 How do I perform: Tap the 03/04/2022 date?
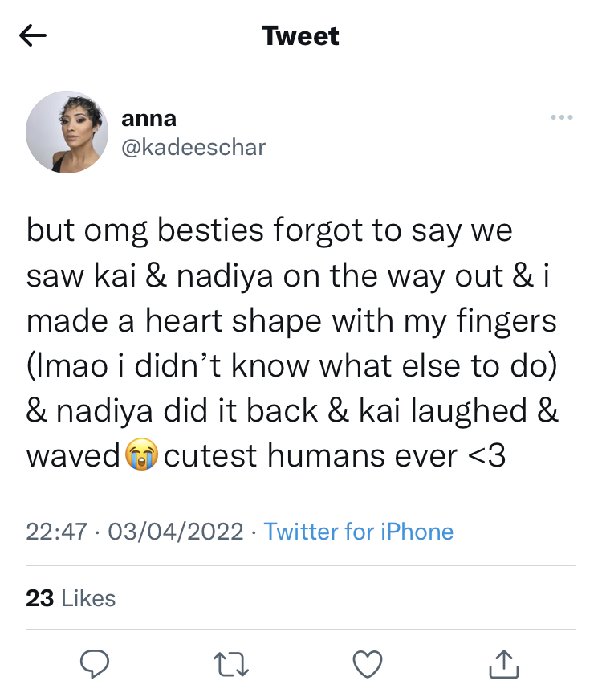pyautogui.click(x=176, y=532)
